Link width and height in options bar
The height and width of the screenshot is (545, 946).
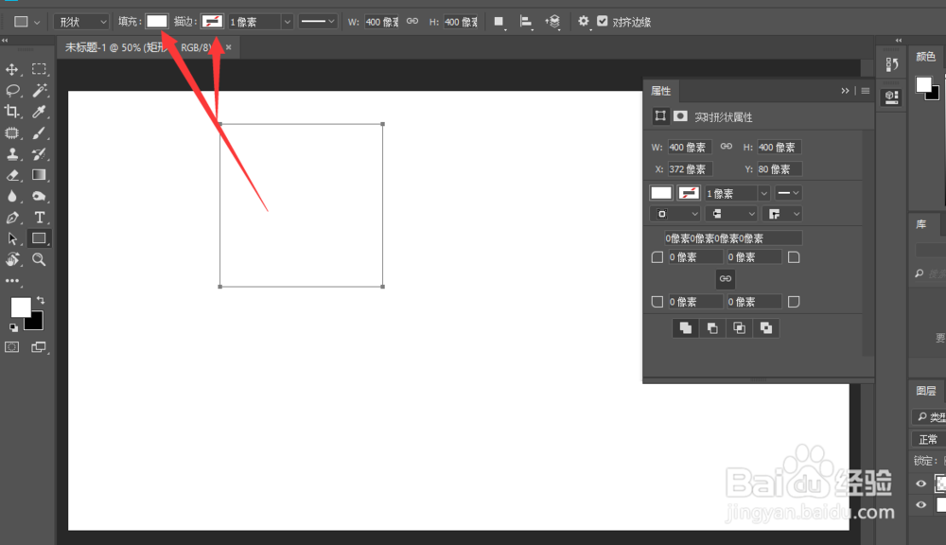[x=412, y=21]
